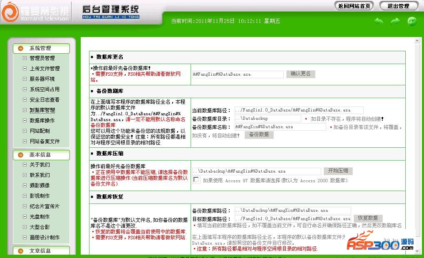Open 摄影摄像 in the sidebar
424x258 pixels.
[x=40, y=186]
